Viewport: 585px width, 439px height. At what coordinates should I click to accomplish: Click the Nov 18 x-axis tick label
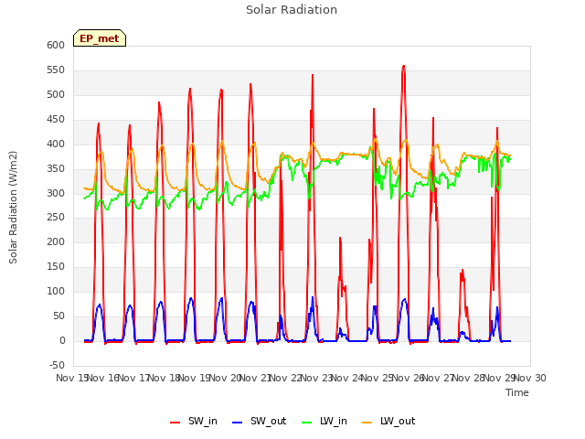point(165,378)
